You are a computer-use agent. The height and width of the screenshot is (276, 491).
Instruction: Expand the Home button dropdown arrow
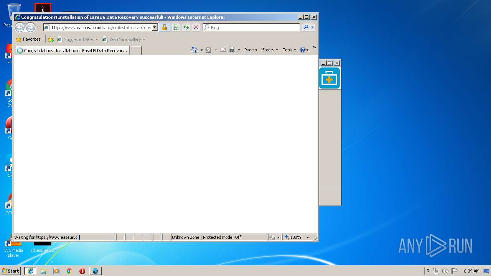click(201, 50)
